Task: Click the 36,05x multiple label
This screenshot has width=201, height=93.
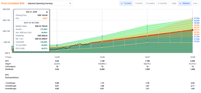Action: click(197, 34)
